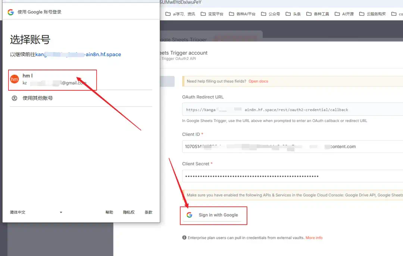This screenshot has width=403, height=256.
Task: Open the 条款 link
Action: 148,212
